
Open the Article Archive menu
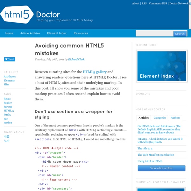click(x=30, y=33)
